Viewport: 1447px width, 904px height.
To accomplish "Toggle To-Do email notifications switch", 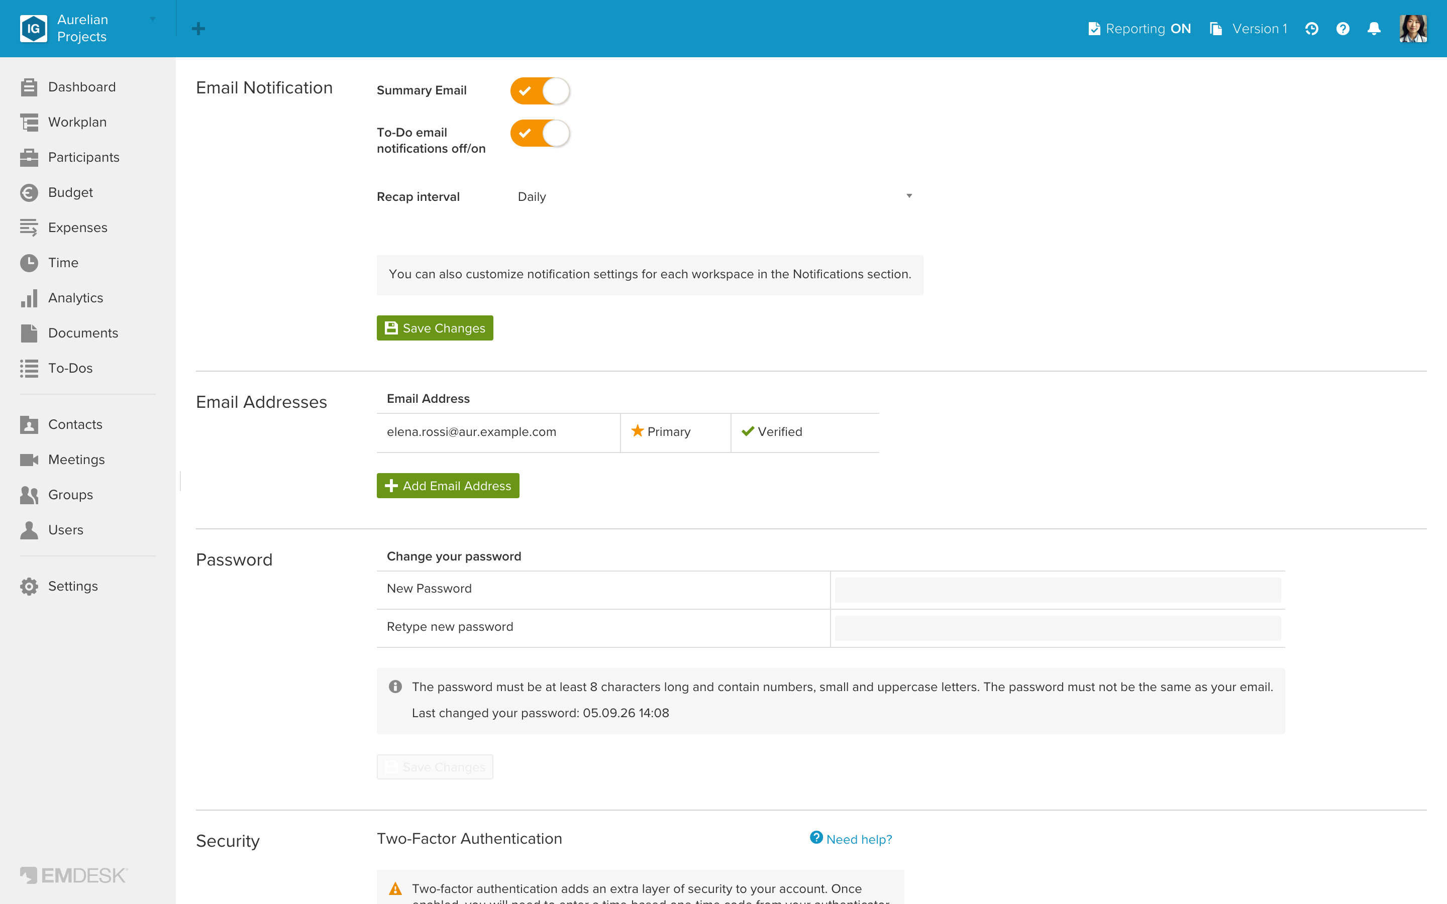I will [540, 133].
